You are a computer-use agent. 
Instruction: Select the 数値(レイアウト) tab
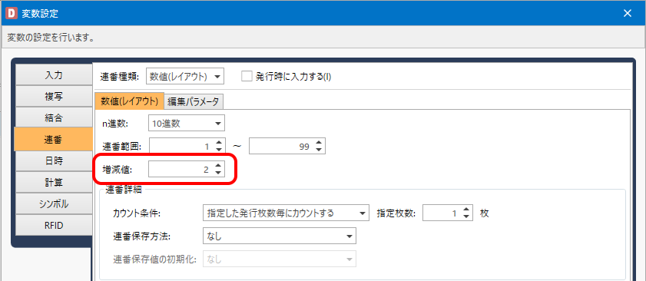[x=129, y=101]
